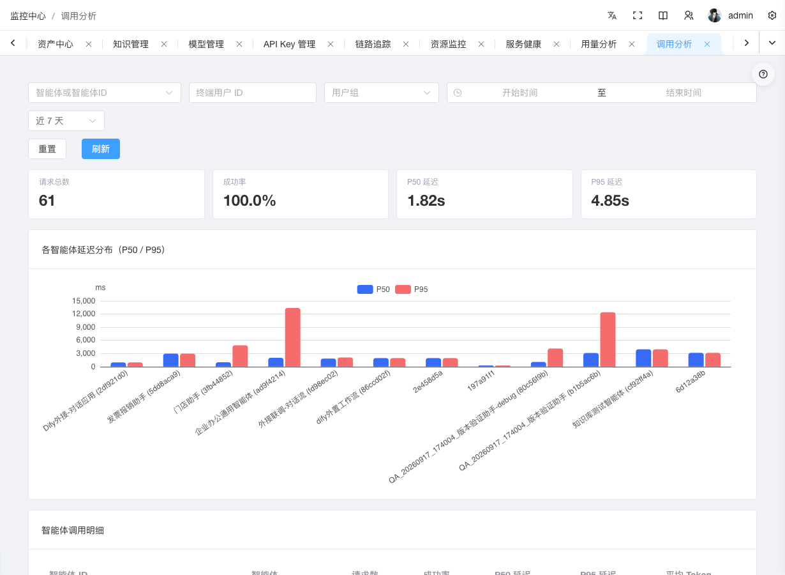Open the 近 7 天 time range dropdown
The height and width of the screenshot is (575, 785).
(x=66, y=121)
